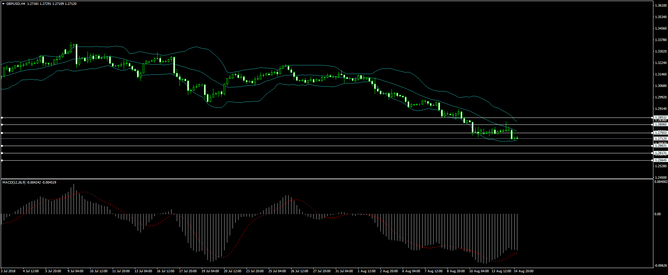Click the current price tag 1.27120
Screen dimensions: 668x275
(x=660, y=139)
